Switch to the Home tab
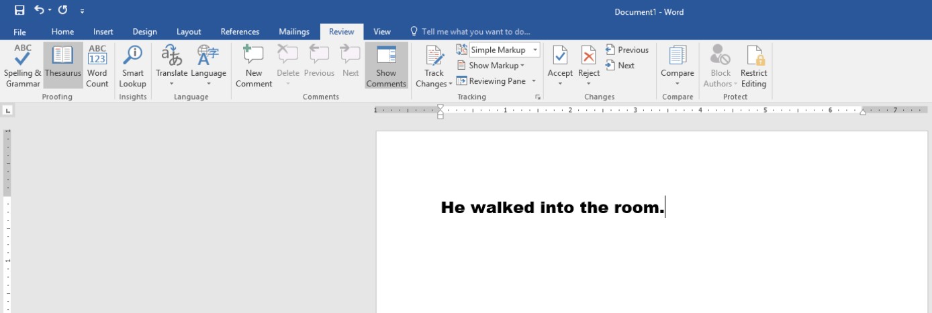The image size is (932, 313). (x=62, y=32)
